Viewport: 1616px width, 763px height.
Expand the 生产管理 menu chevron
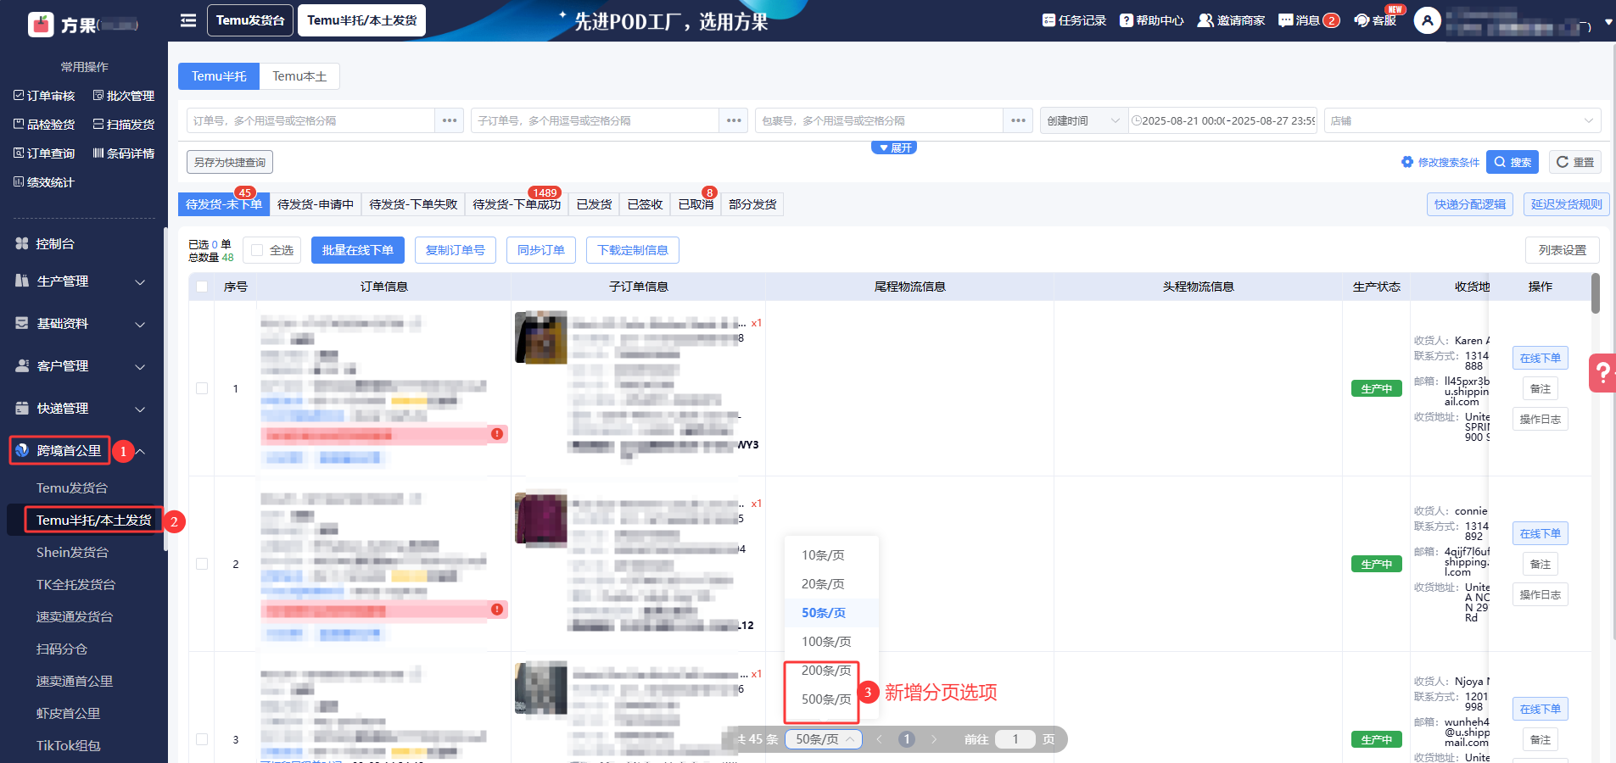[x=141, y=282]
